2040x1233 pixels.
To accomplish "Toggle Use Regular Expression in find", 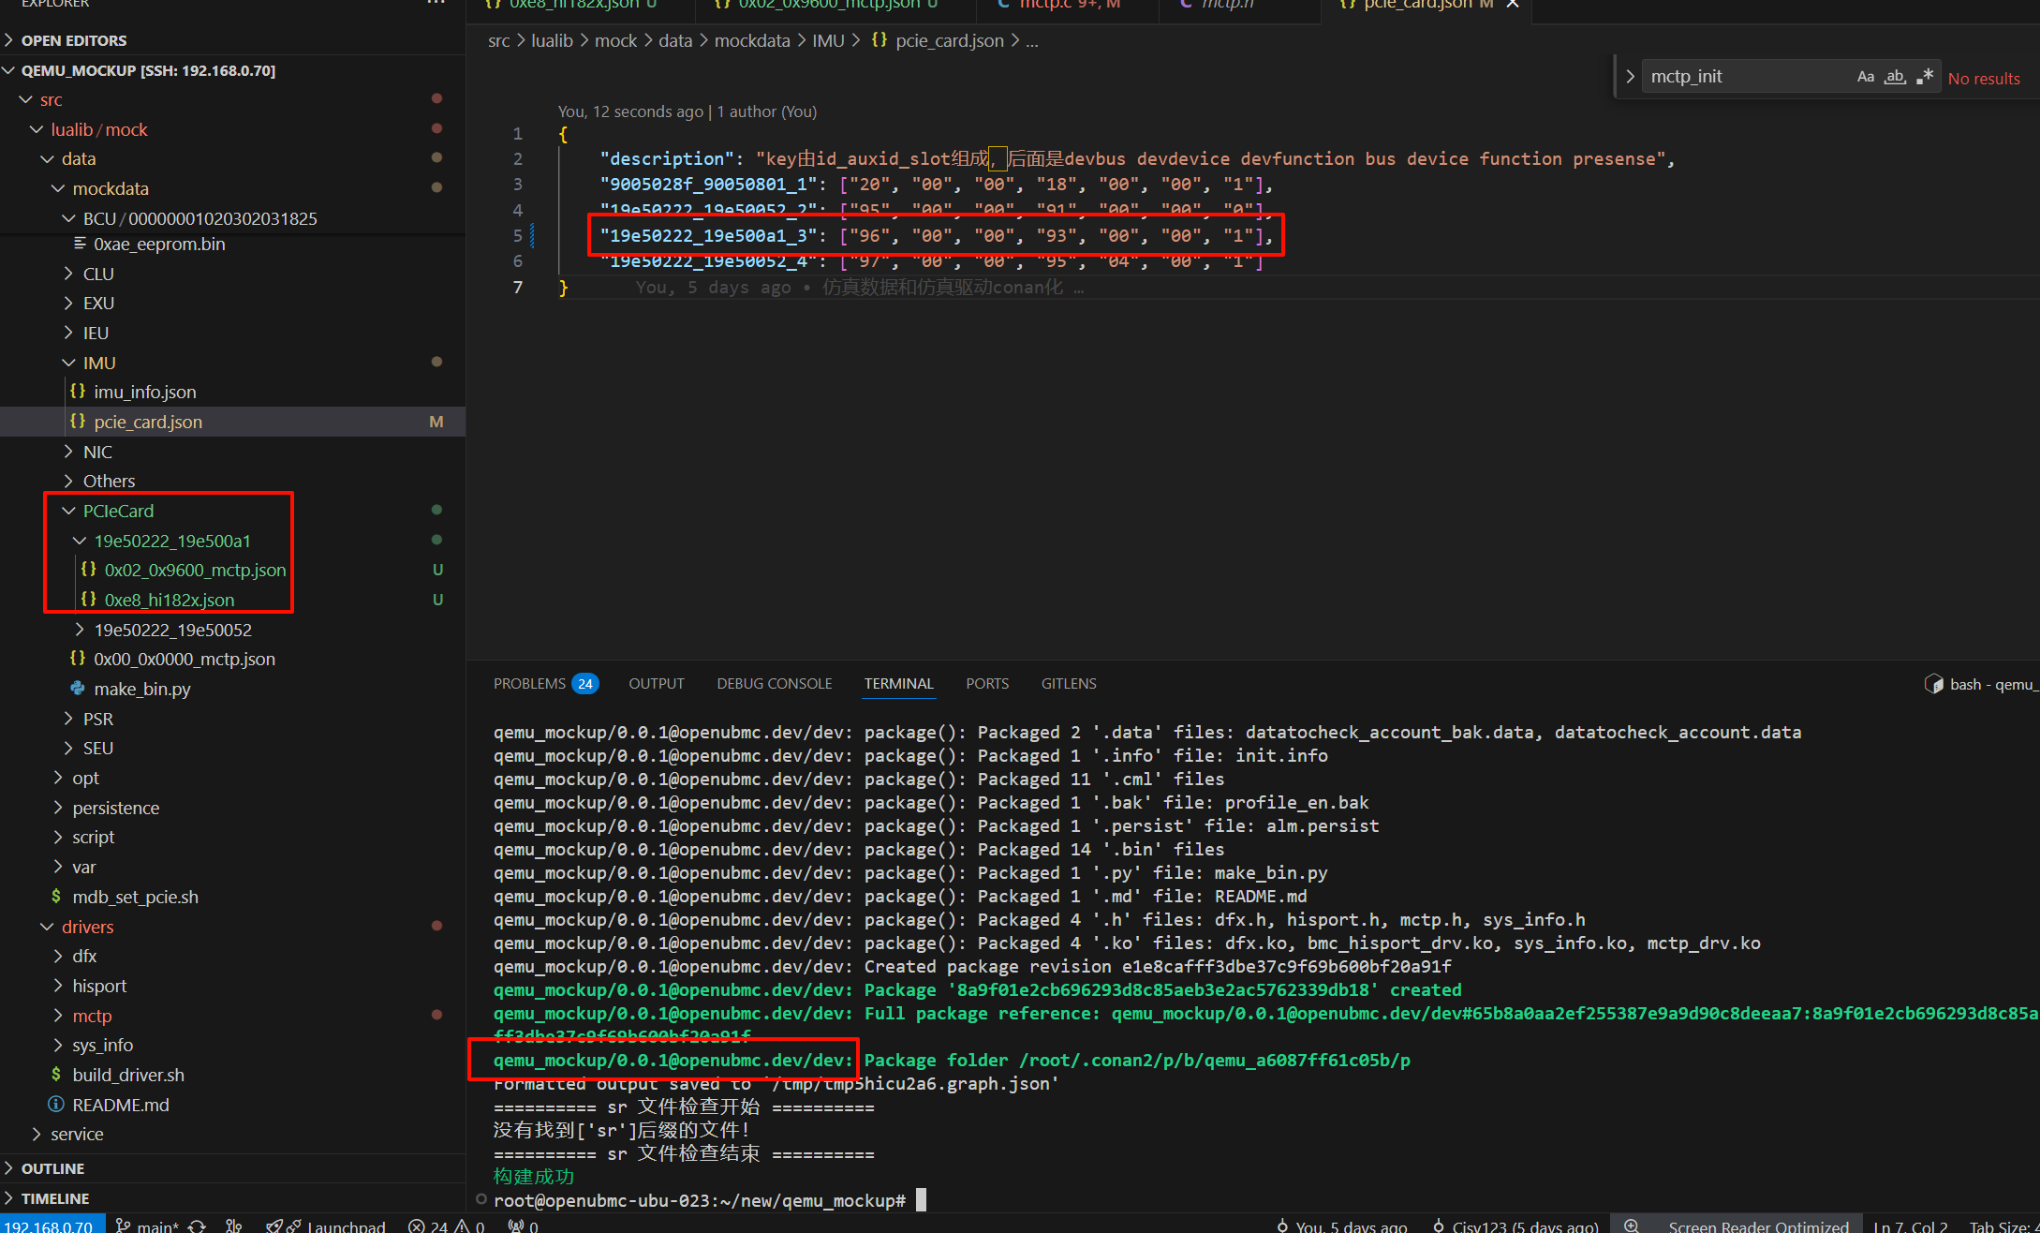I will tap(1924, 77).
